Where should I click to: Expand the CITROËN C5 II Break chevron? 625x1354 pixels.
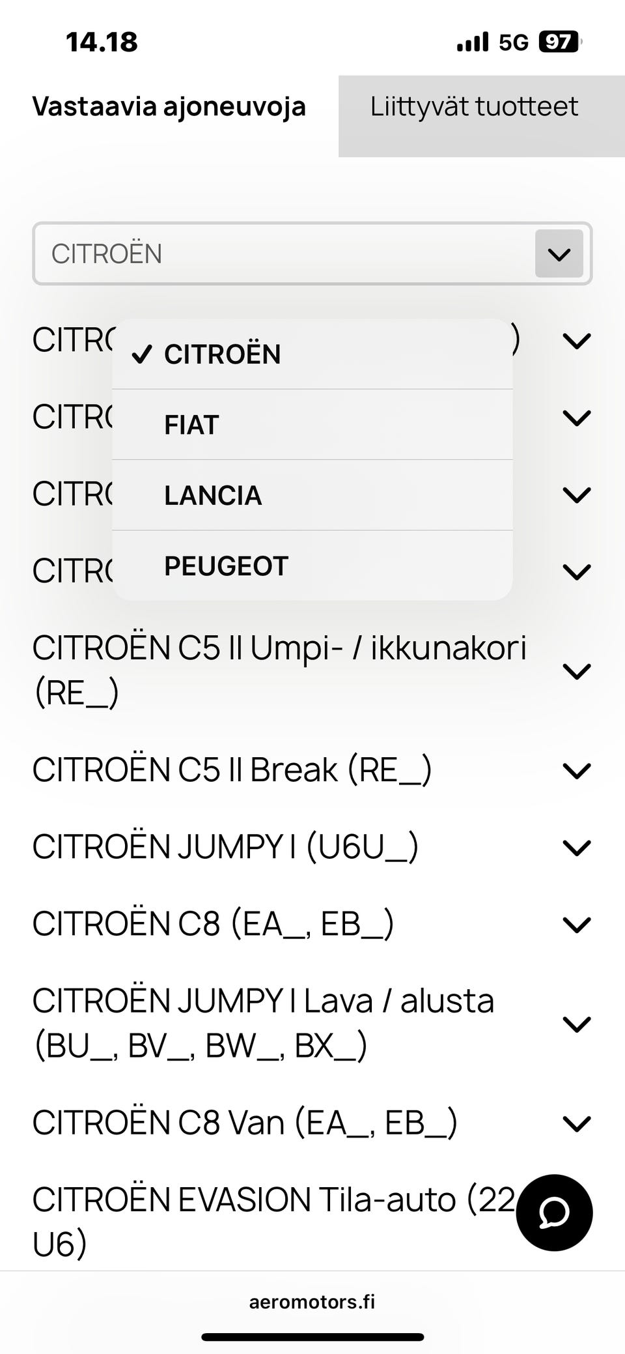click(576, 770)
